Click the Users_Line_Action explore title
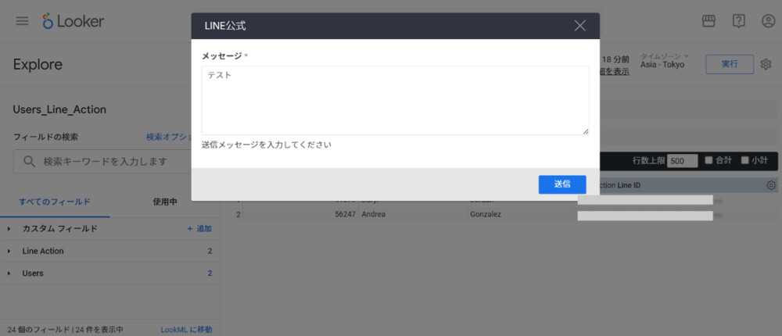The image size is (782, 336). (x=59, y=109)
